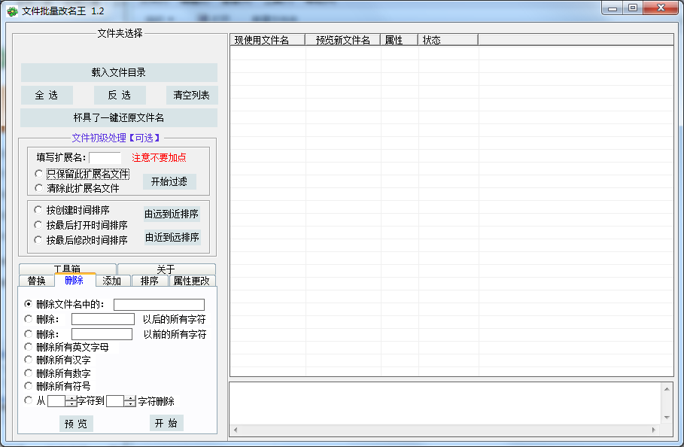Click 现使用文件名 column header
Viewport: 684px width, 447px height.
pos(267,40)
